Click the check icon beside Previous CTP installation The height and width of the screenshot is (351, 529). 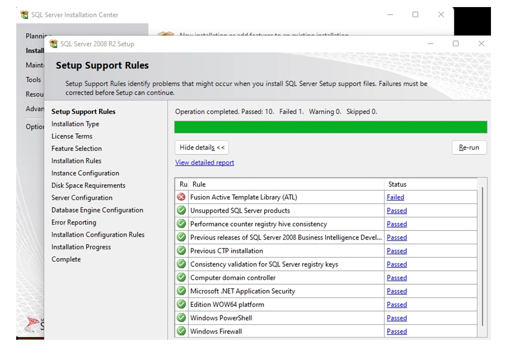coord(181,251)
